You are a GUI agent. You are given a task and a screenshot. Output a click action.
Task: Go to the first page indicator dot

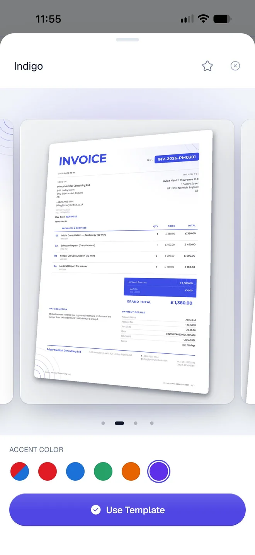103,423
